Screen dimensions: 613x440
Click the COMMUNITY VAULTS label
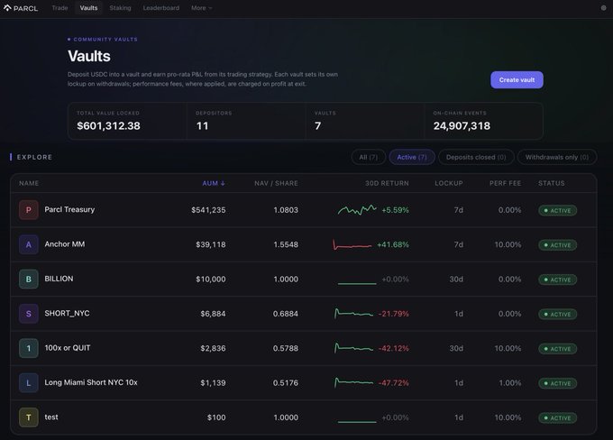tap(105, 40)
